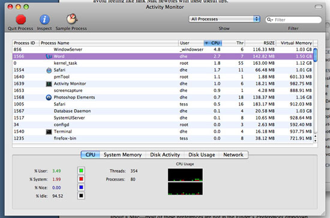The image size is (330, 218).
Task: Select the screencapture process row
Action: (x=163, y=91)
